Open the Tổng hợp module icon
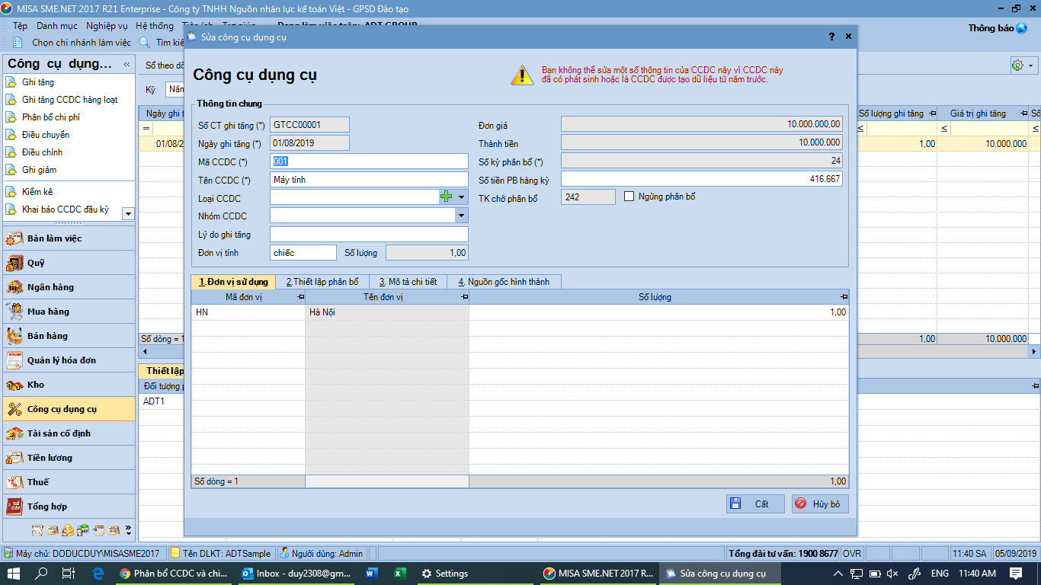 [x=14, y=507]
